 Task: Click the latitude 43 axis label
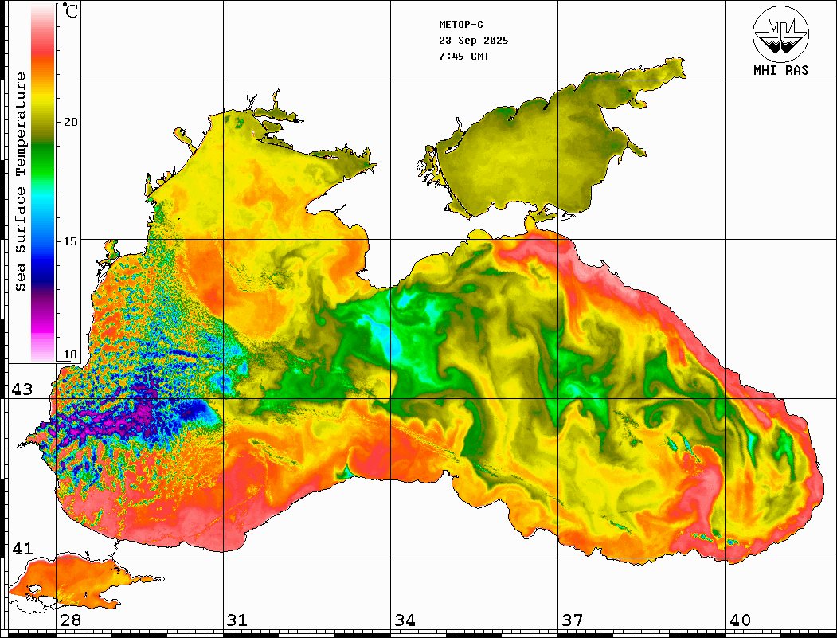click(21, 389)
